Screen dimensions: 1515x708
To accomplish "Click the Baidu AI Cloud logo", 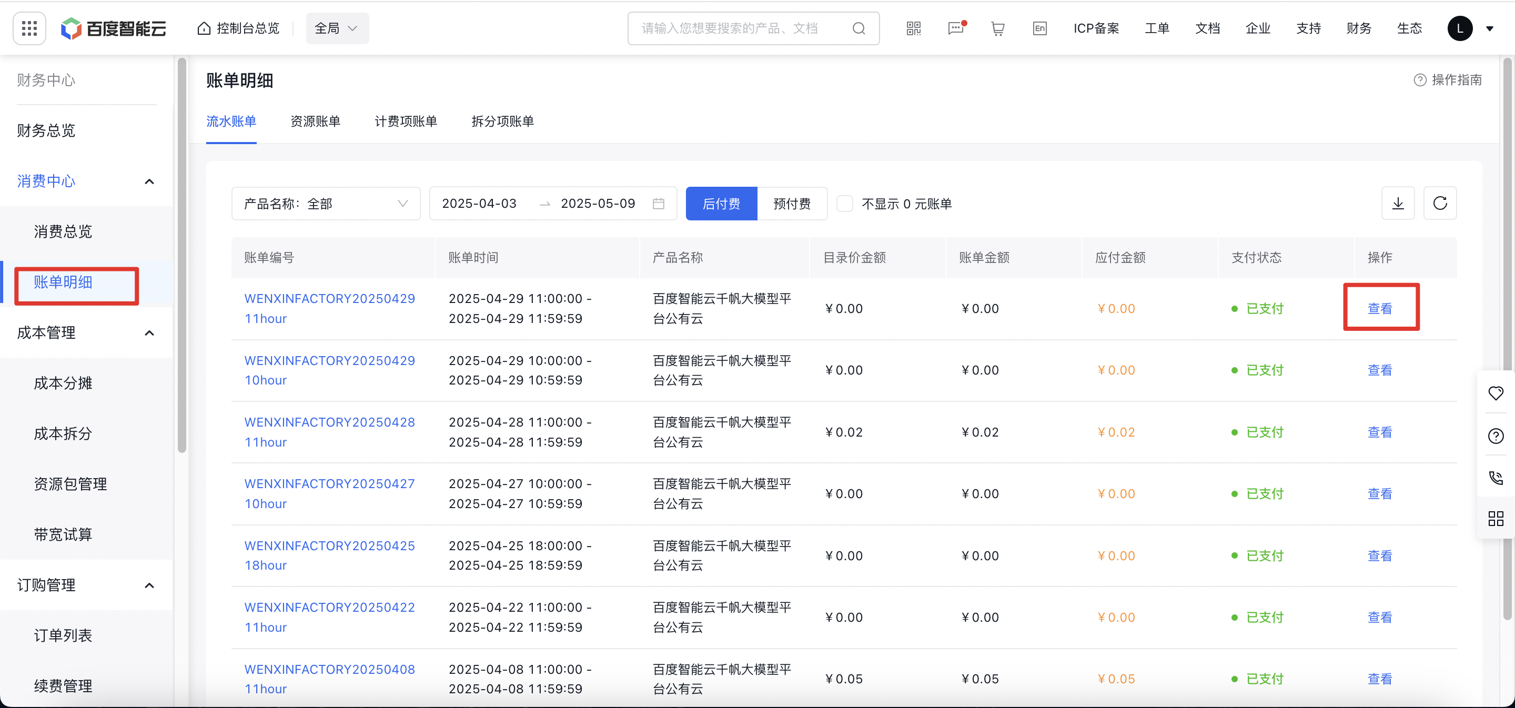I will click(114, 28).
